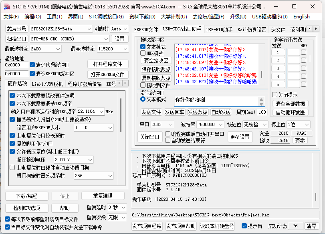Screen dimensions: 325x234
Task: Open 引脚数 Auto dropdown
Action: pyautogui.click(x=119, y=29)
